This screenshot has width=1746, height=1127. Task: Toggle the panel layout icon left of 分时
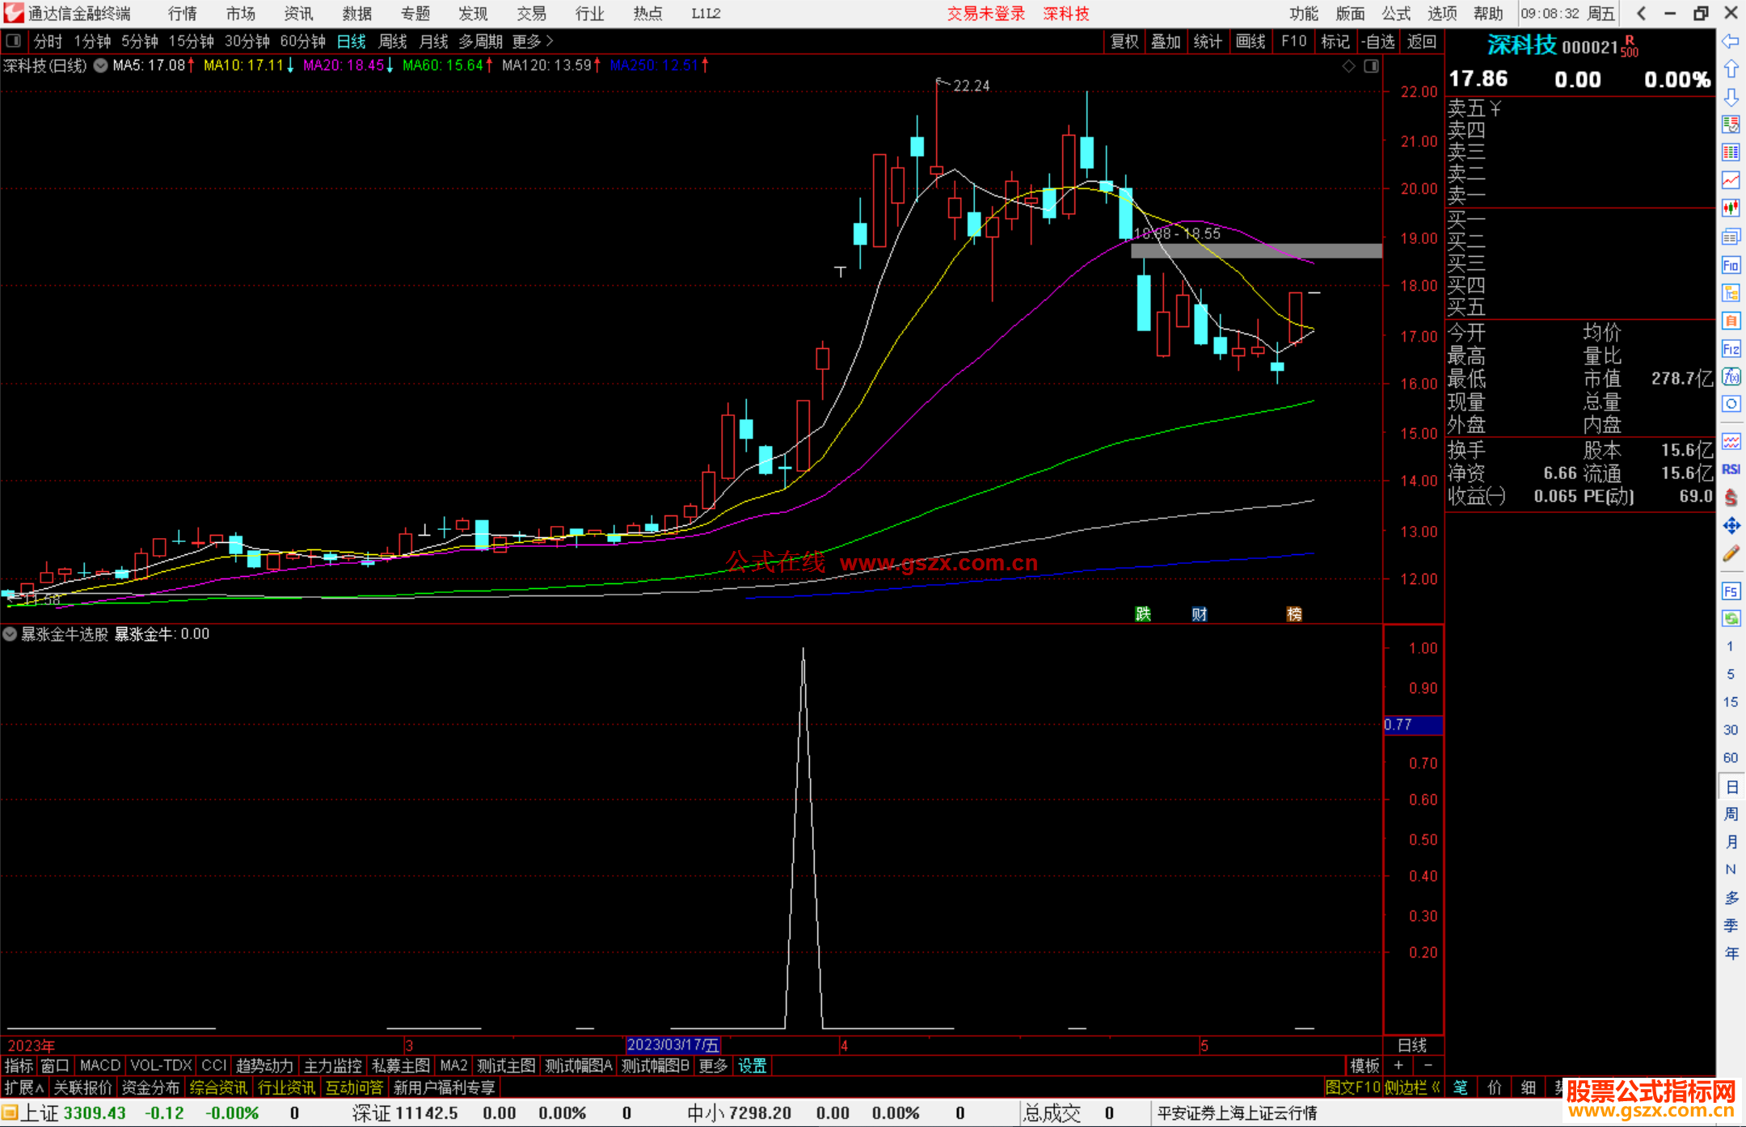(14, 40)
